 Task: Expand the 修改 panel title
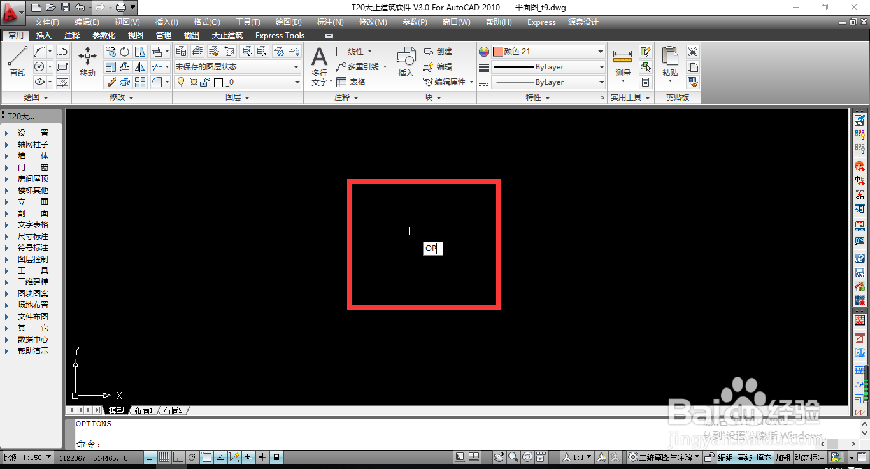pos(122,97)
